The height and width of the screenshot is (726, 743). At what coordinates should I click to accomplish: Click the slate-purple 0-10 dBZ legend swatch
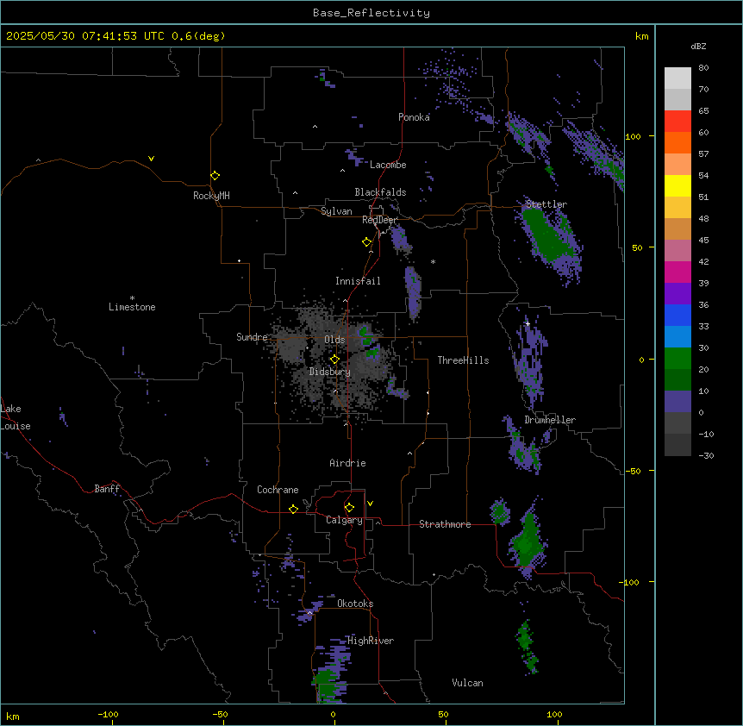677,402
